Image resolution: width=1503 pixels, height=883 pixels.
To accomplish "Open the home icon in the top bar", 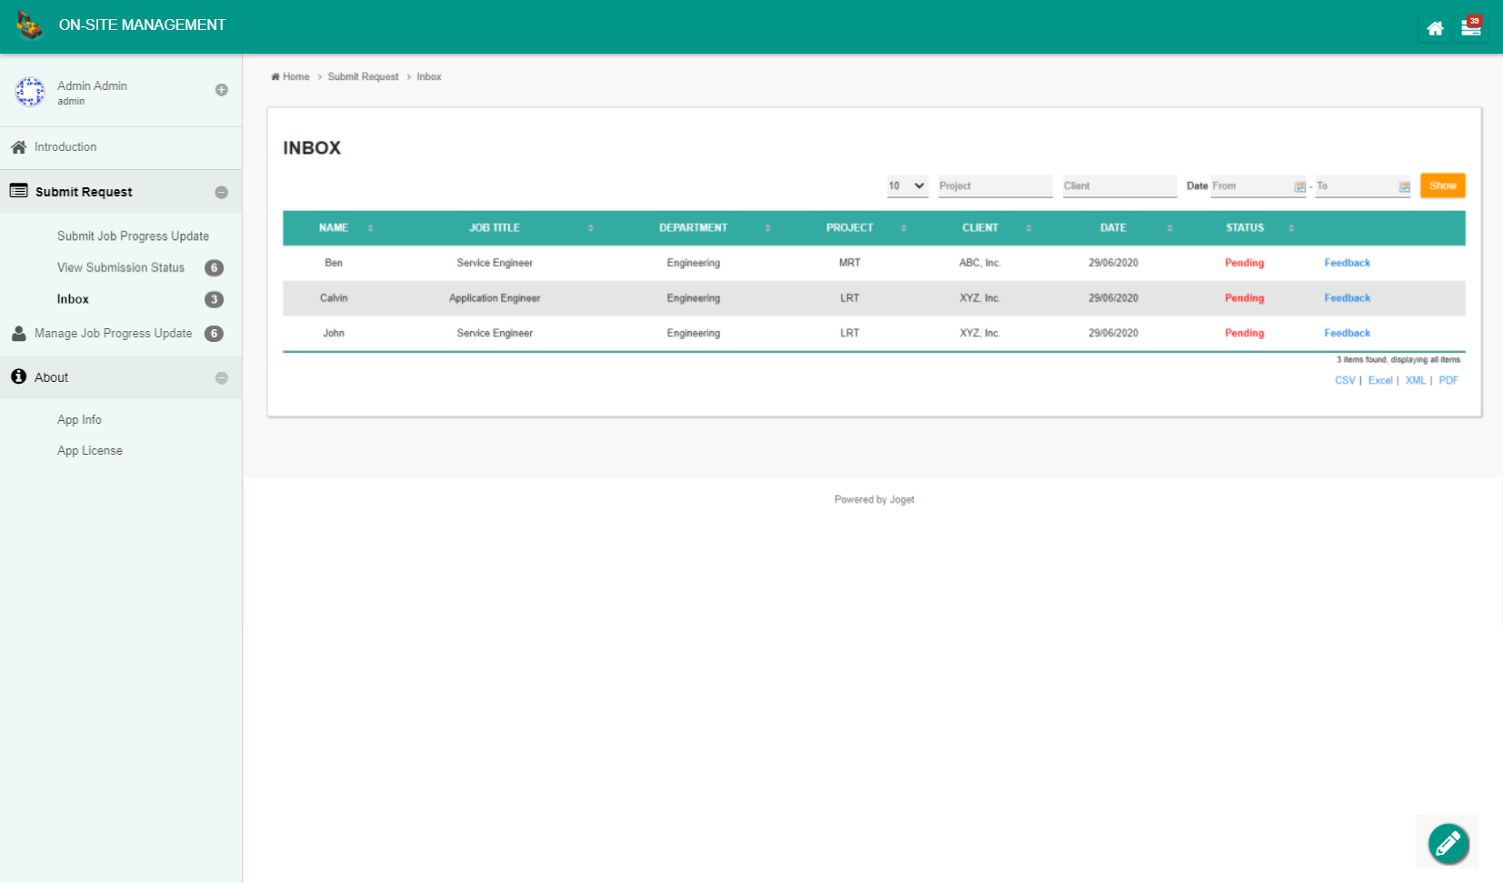I will click(1435, 28).
